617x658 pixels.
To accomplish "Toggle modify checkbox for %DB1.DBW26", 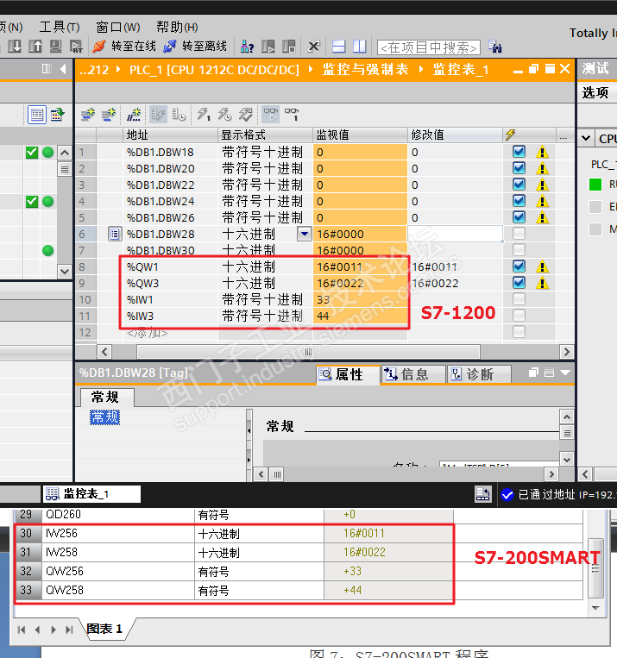I will coord(519,217).
